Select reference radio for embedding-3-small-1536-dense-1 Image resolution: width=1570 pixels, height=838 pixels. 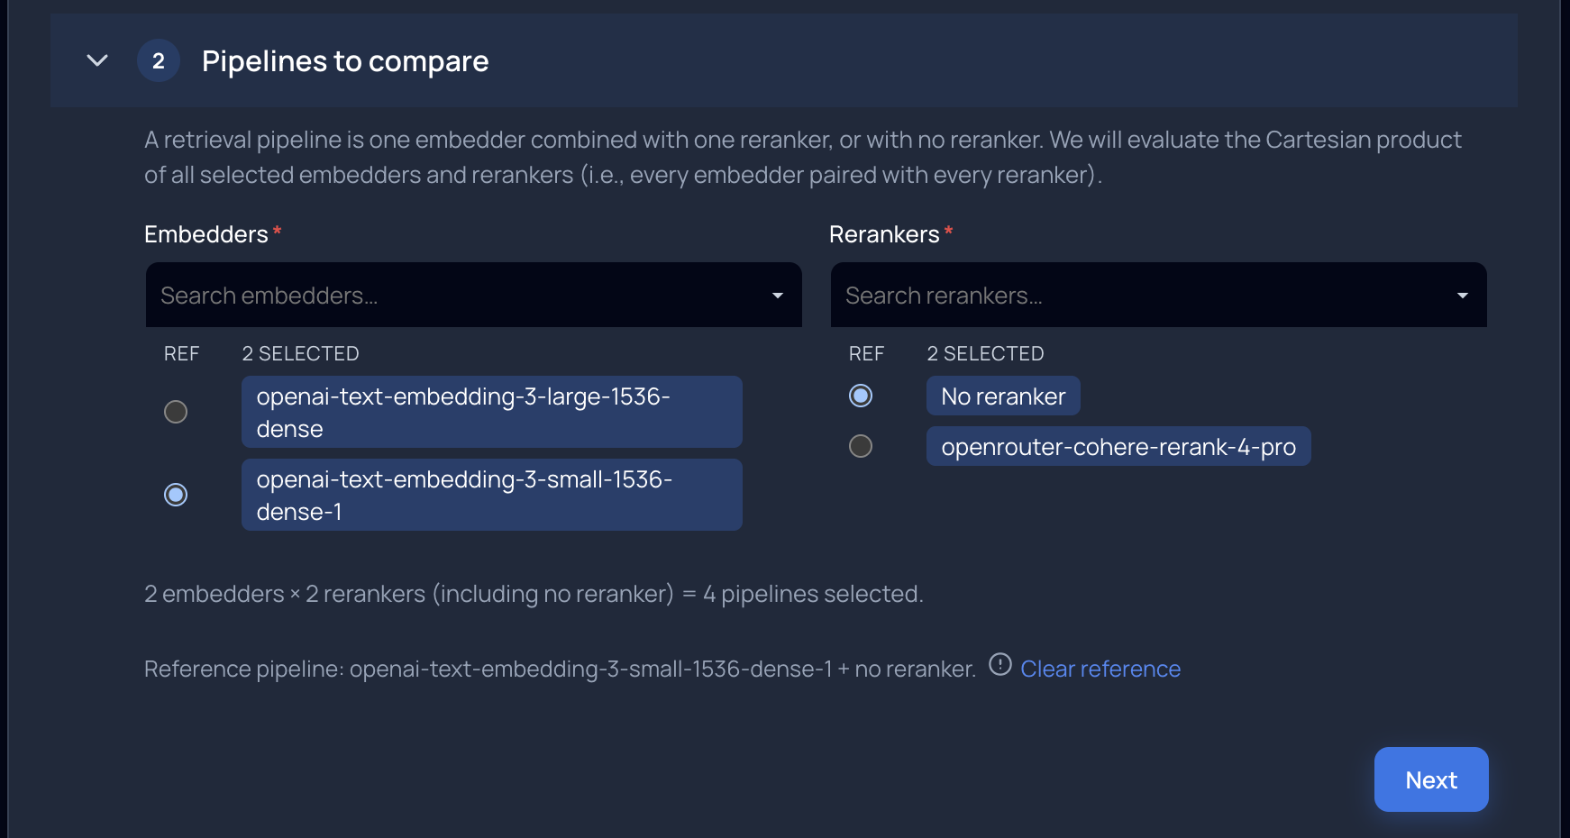click(176, 495)
